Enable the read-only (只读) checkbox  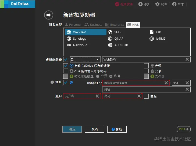tap(146, 71)
